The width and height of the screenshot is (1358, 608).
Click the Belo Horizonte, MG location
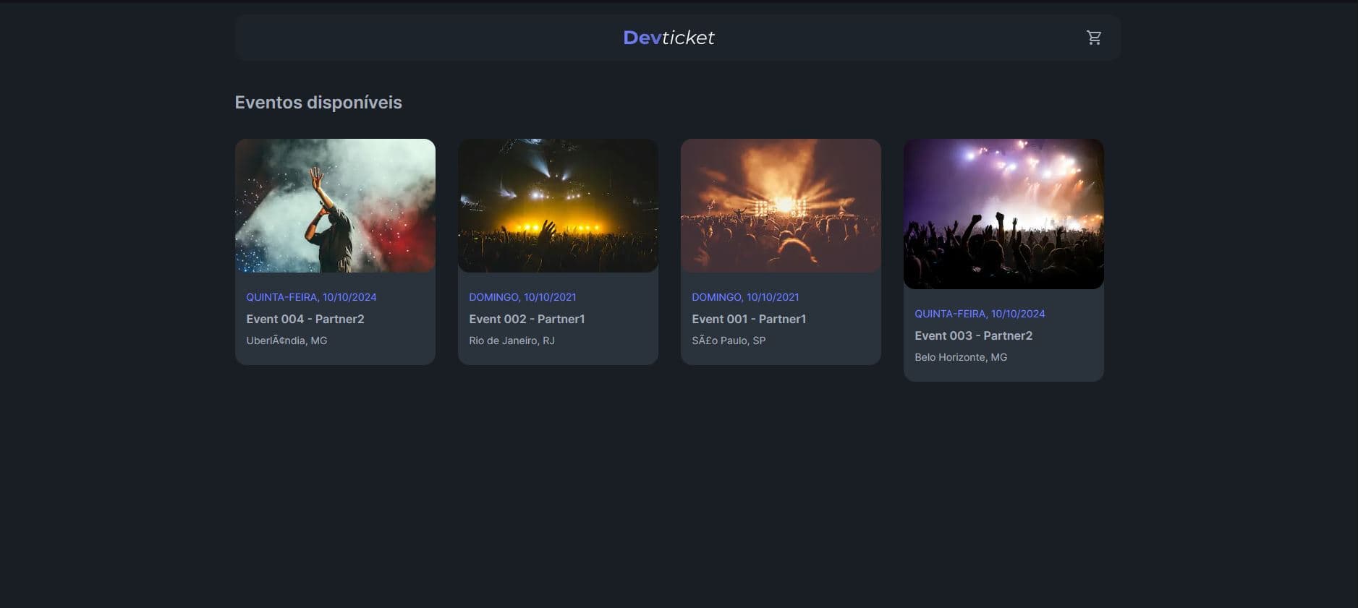point(961,357)
